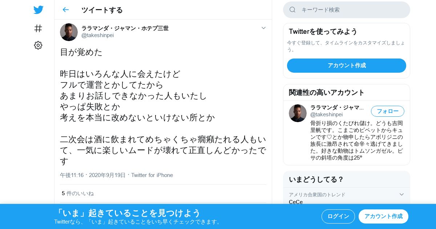
Task: Open 5 件のいいね likes list
Action: (x=78, y=193)
